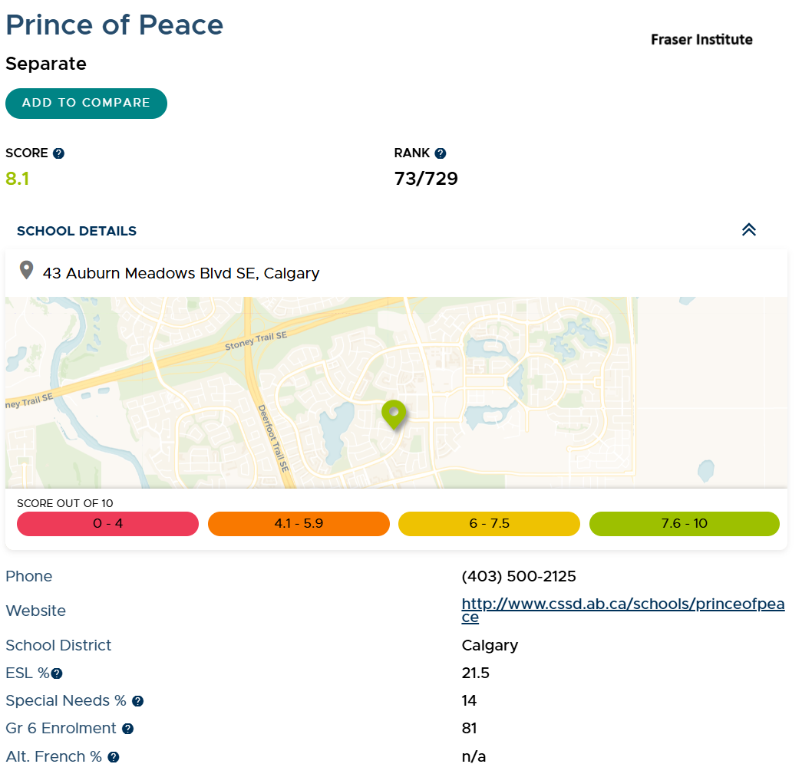Click the school phone number (403) 500-2125
Screen dimensions: 802x764
pos(519,576)
